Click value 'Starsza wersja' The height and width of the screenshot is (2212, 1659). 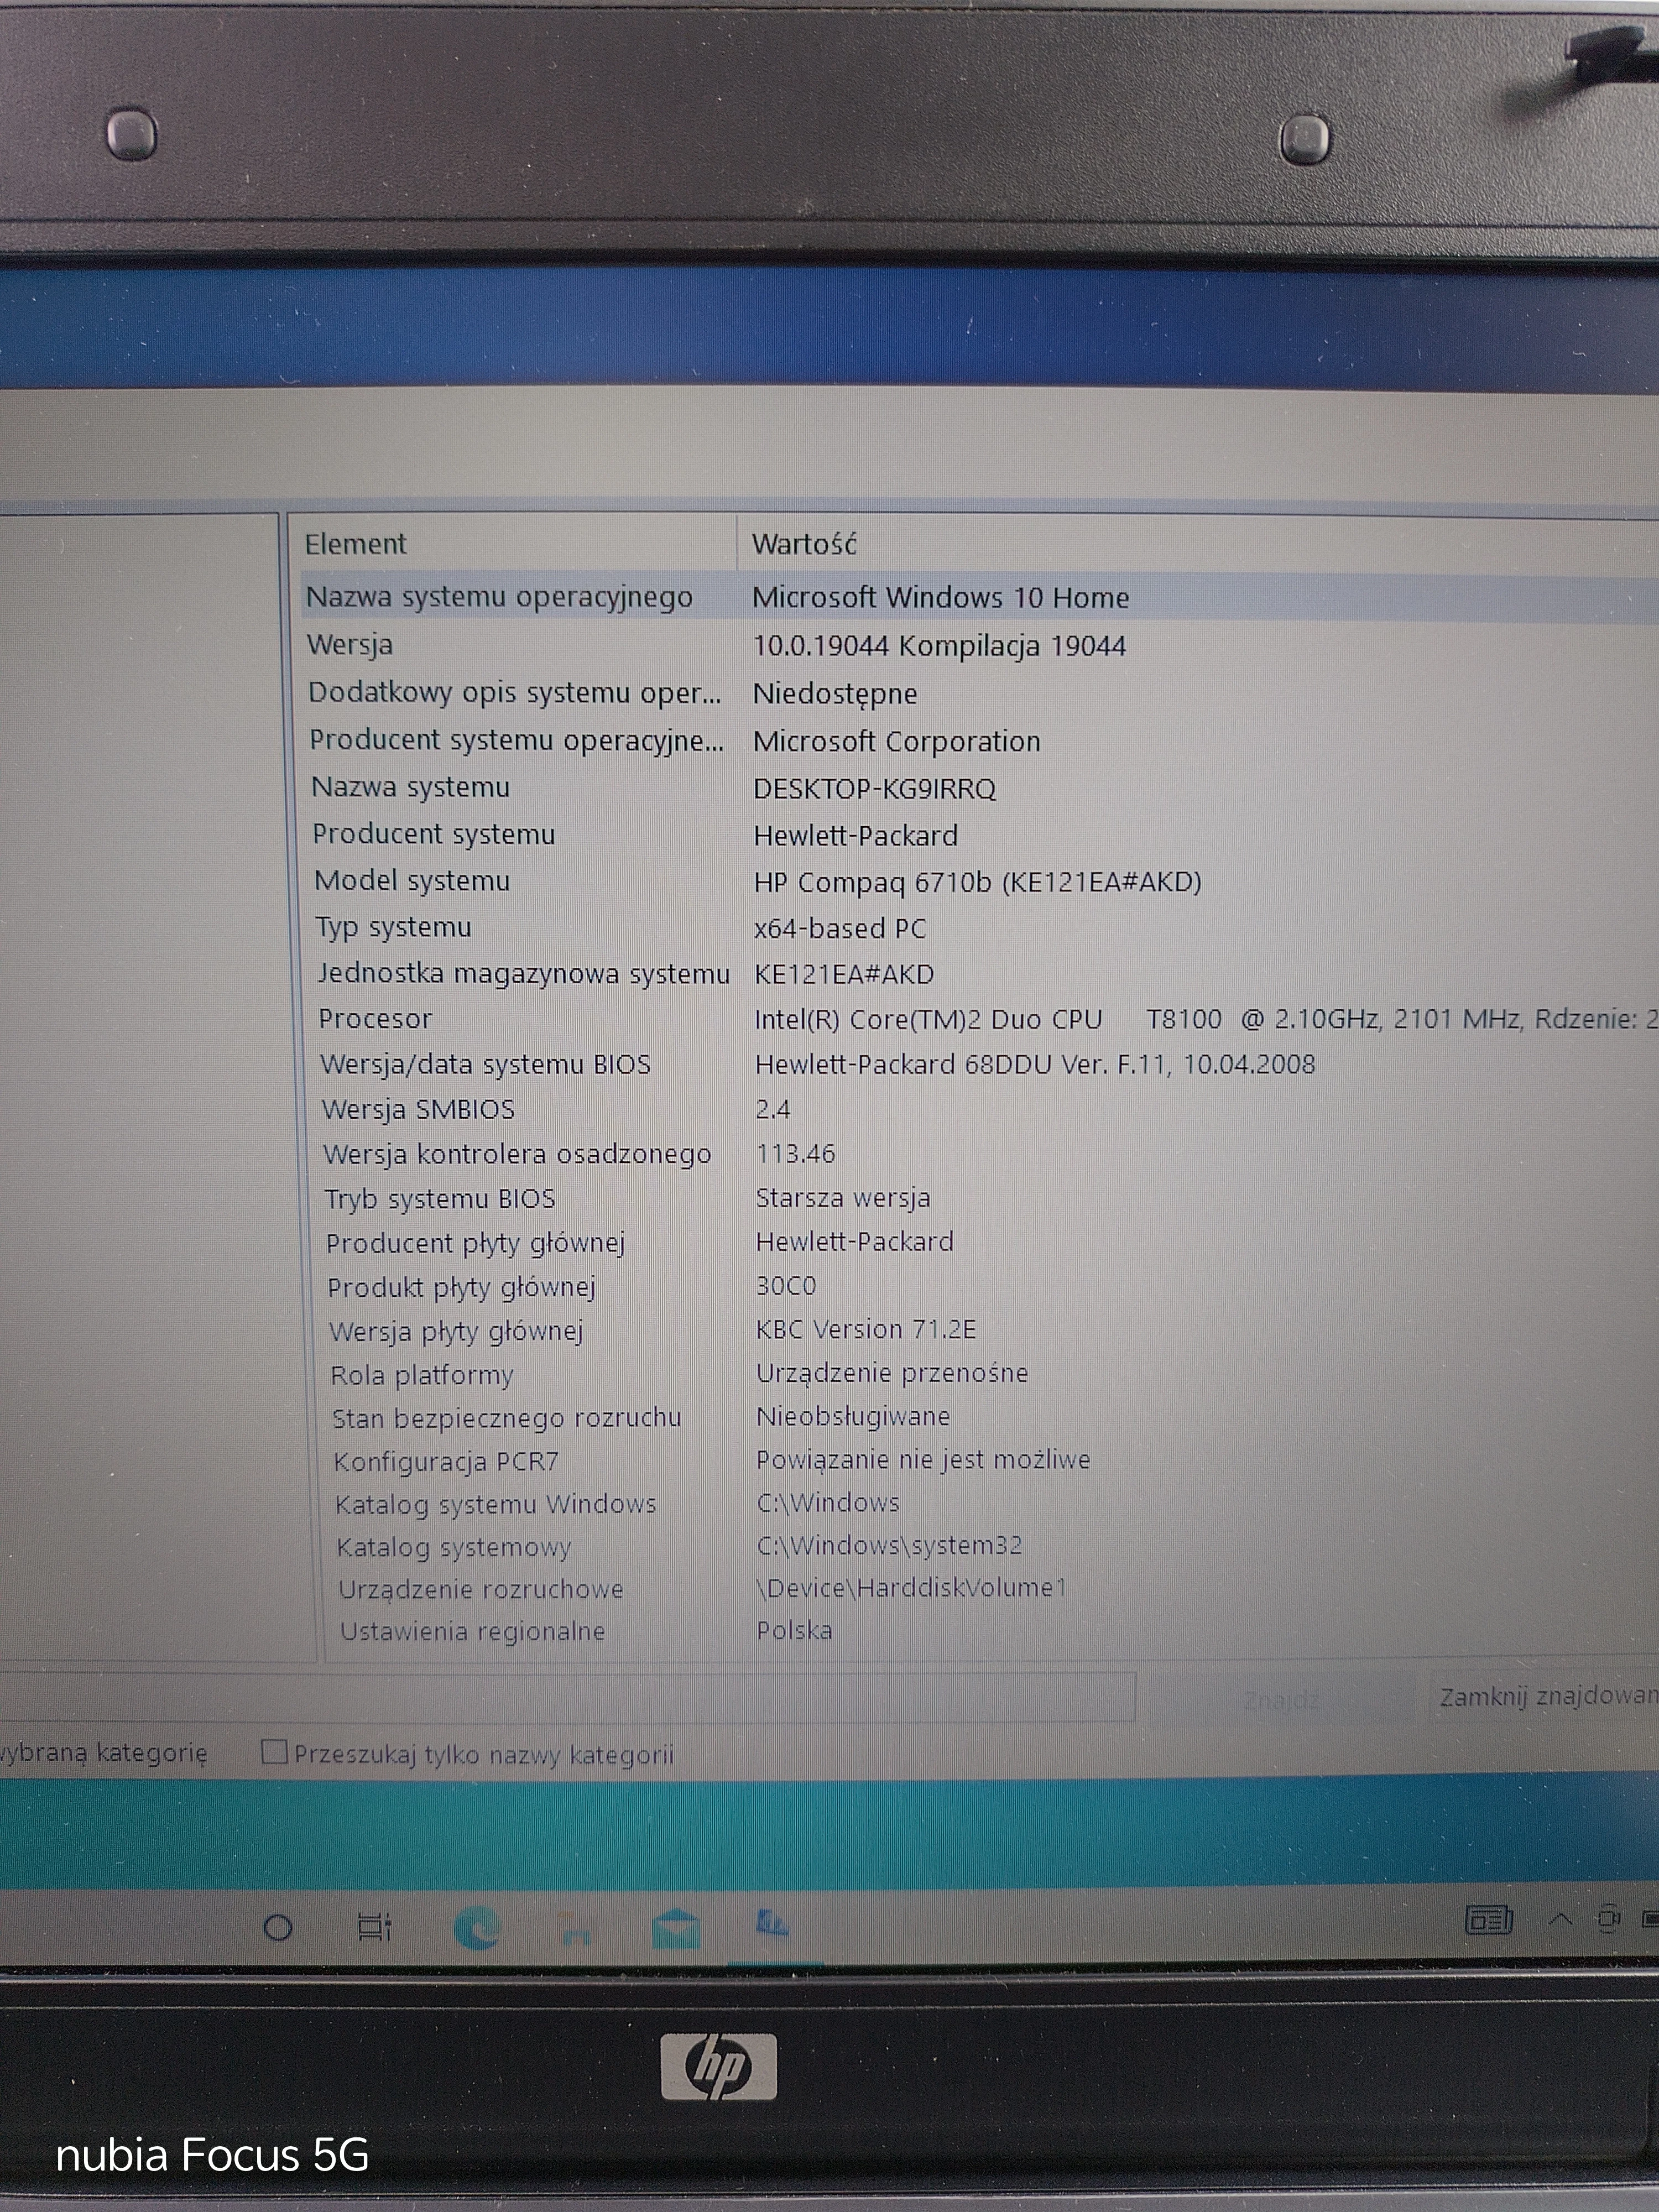843,1198
